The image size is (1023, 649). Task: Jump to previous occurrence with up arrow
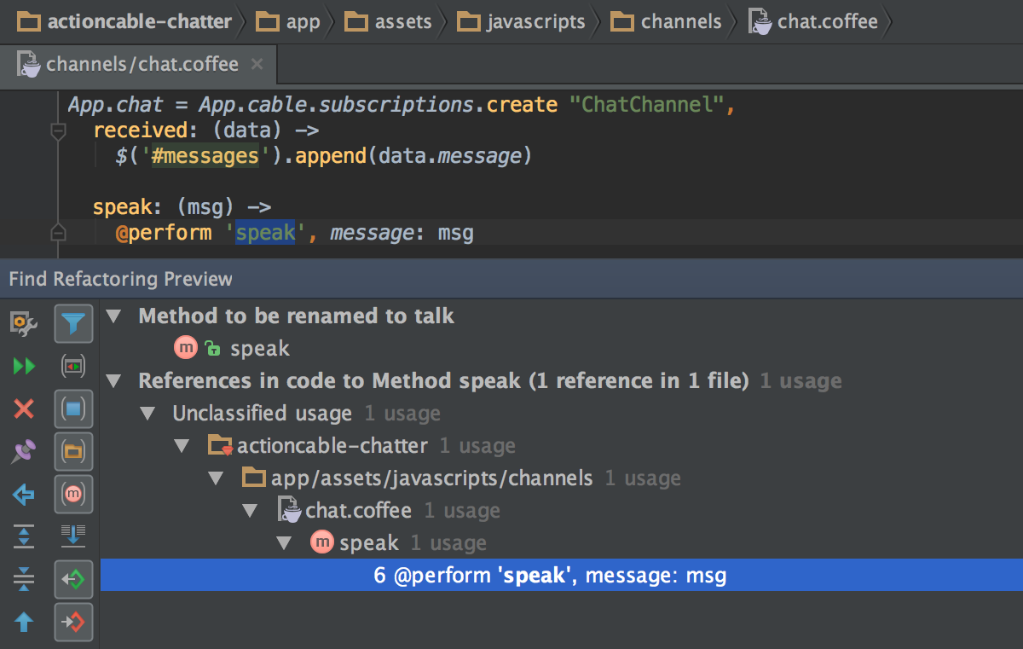pos(24,622)
